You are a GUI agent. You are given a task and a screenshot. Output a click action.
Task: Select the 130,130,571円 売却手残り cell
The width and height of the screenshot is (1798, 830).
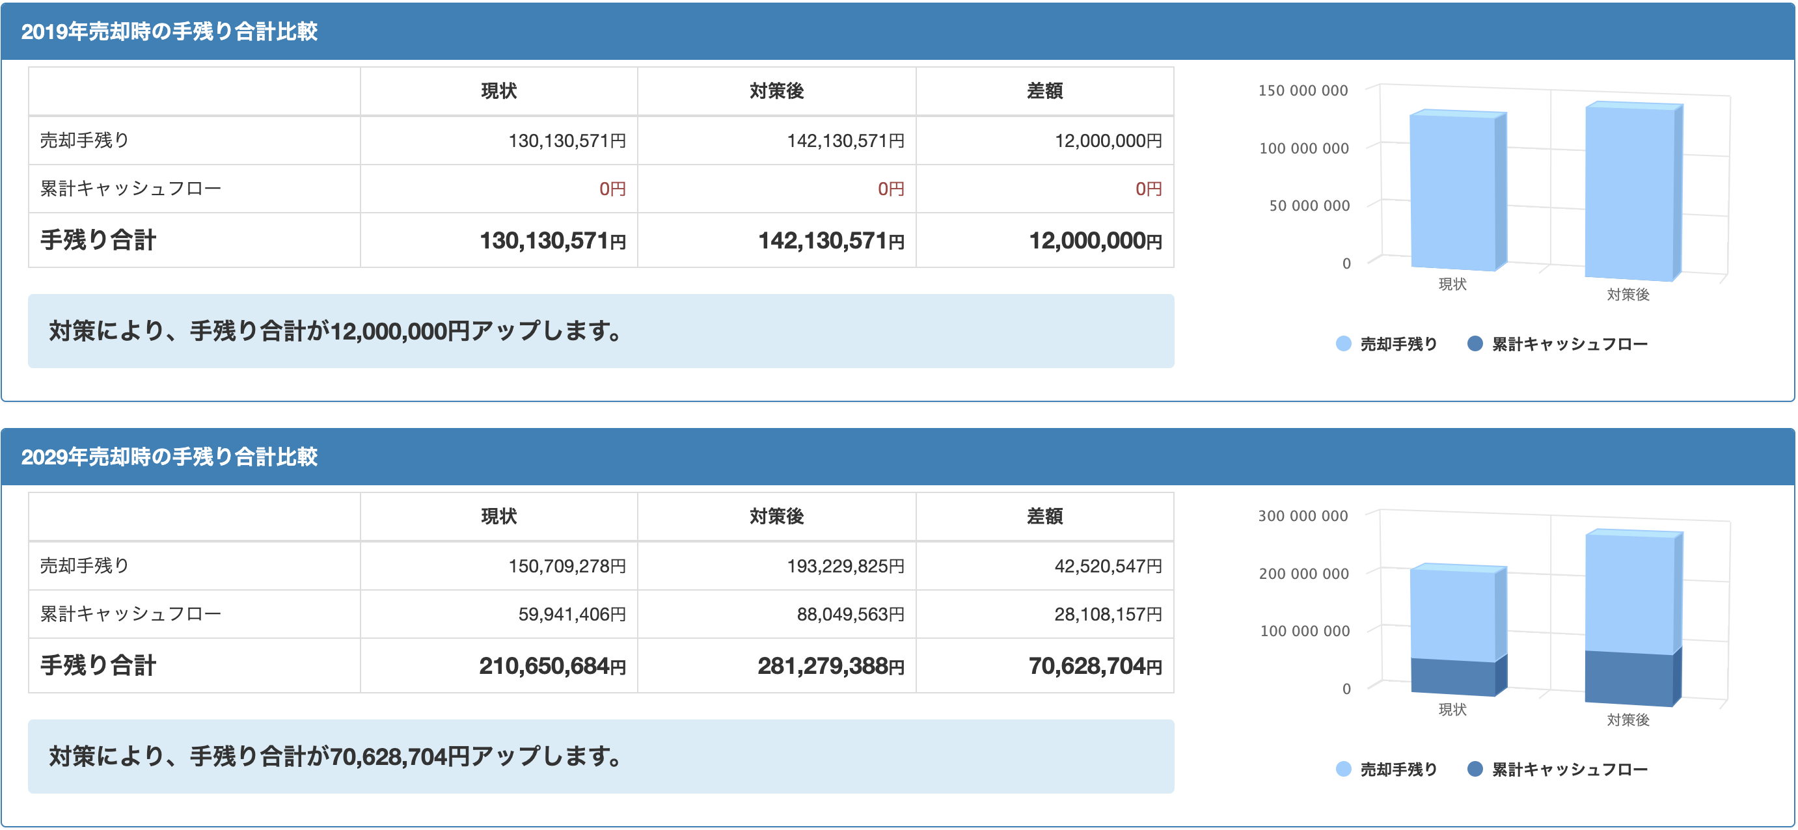point(567,141)
